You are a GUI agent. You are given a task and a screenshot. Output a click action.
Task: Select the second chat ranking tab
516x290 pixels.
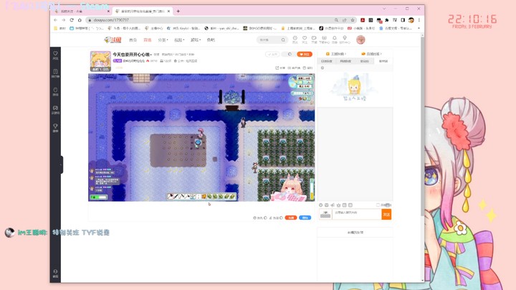click(345, 61)
